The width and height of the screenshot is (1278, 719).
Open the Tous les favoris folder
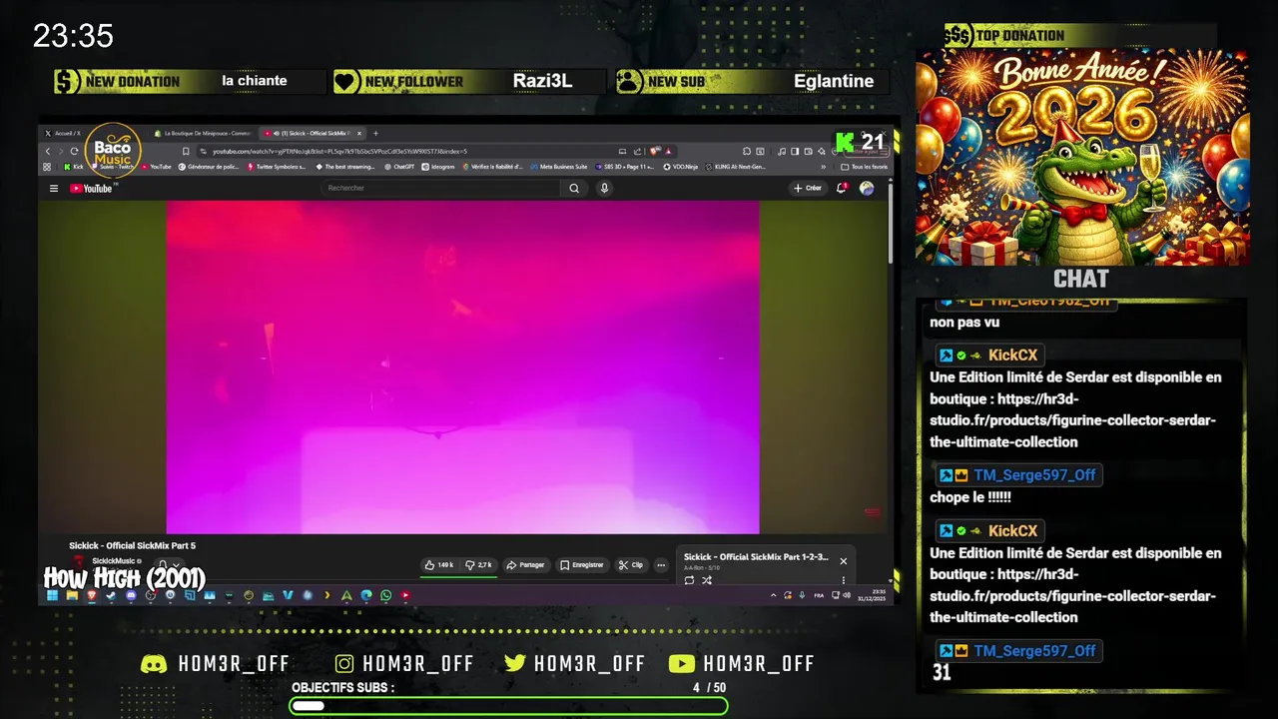click(865, 167)
